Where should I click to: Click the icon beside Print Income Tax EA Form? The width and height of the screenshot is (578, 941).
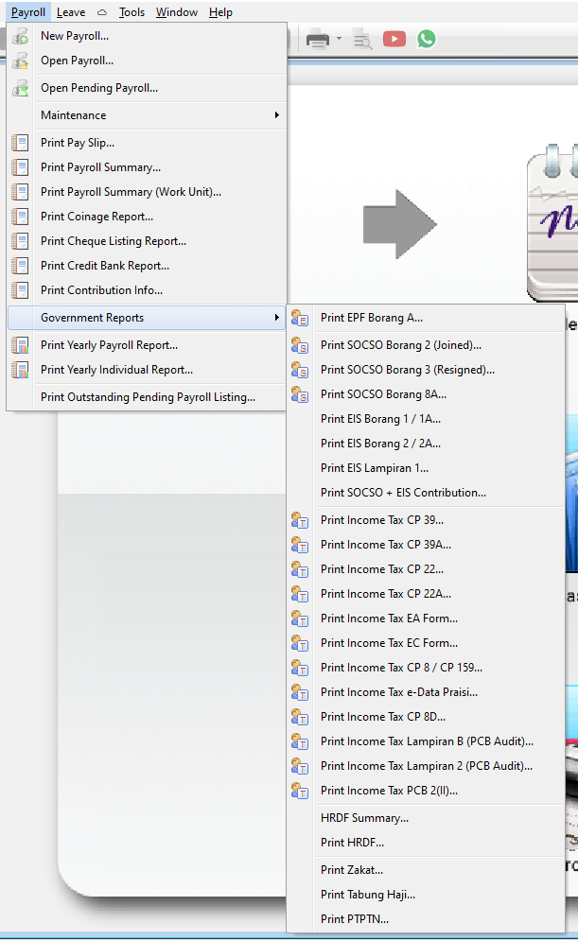300,619
